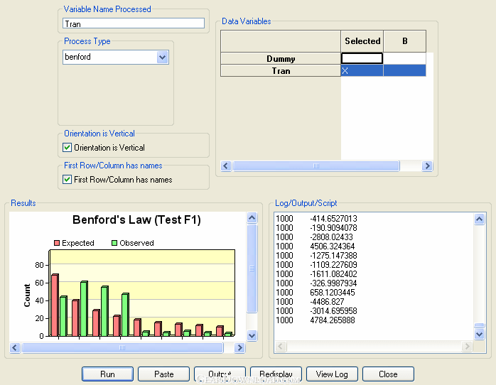Screen dimensions: 496x385
Task: Click the Tran row header
Action: [281, 71]
